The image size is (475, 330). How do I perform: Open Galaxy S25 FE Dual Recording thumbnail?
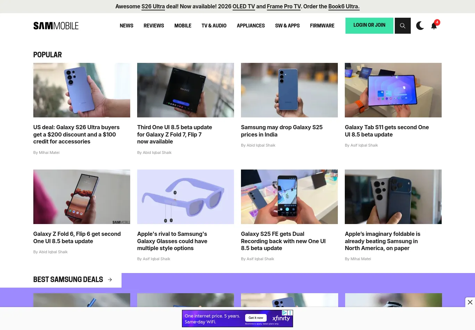tap(289, 197)
